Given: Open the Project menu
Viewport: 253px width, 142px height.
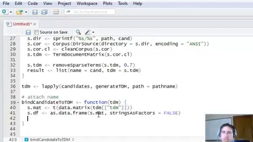Looking at the screenshot, I should (x=64, y=4).
